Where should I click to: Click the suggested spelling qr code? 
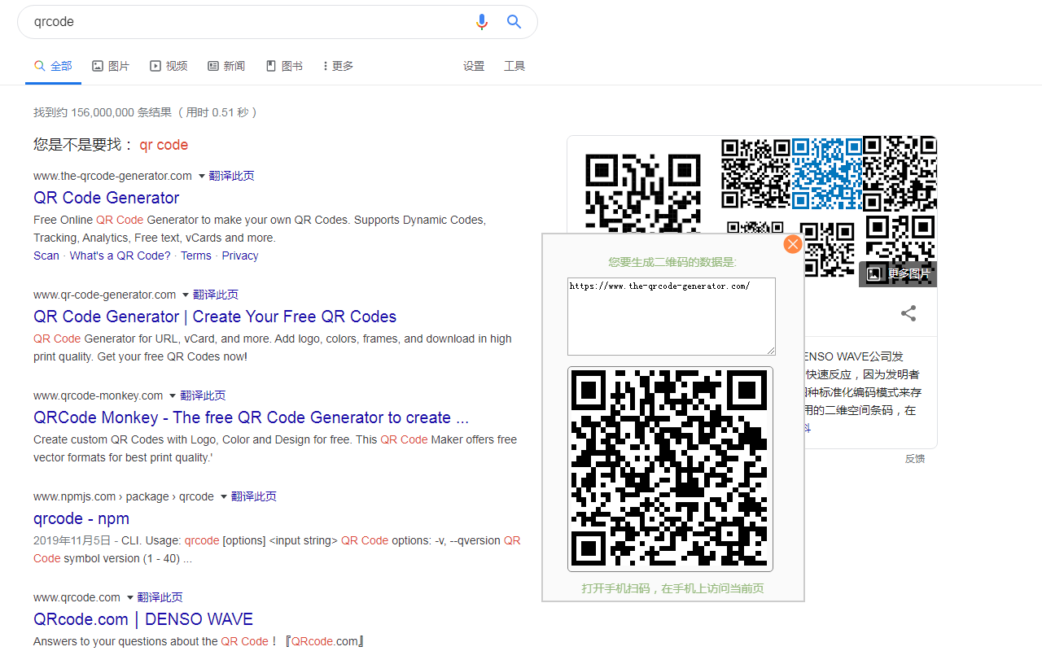[164, 145]
